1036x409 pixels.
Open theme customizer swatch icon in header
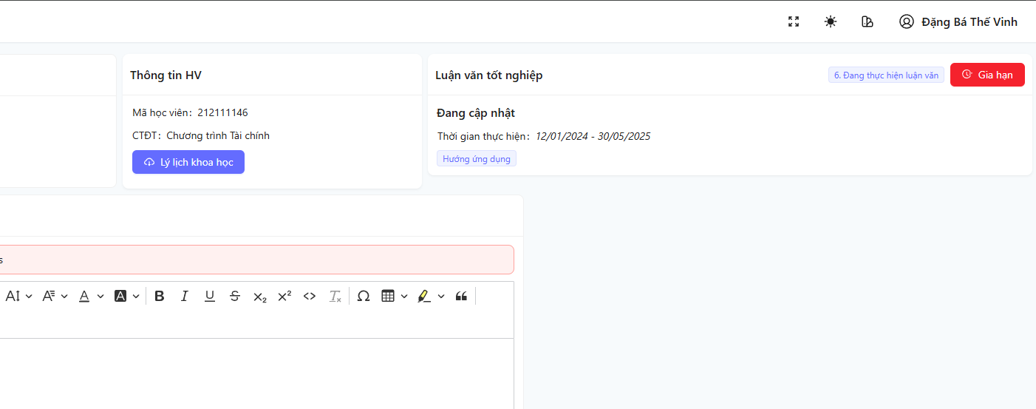coord(868,22)
